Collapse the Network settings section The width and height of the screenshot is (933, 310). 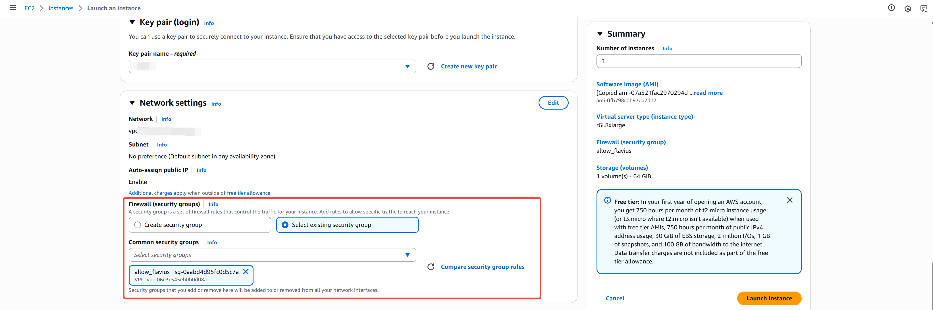tap(132, 103)
